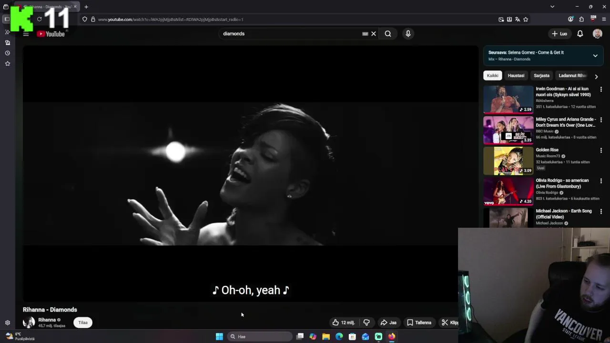Open the YouTube guide hamburger menu
The image size is (610, 343).
[x=26, y=34]
